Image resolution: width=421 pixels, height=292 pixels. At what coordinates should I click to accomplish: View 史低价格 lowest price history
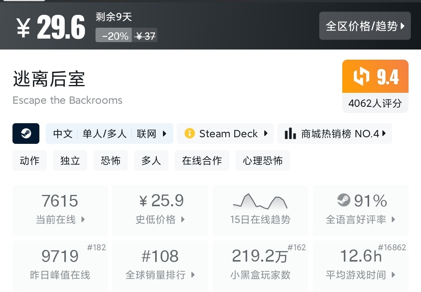[x=160, y=211]
